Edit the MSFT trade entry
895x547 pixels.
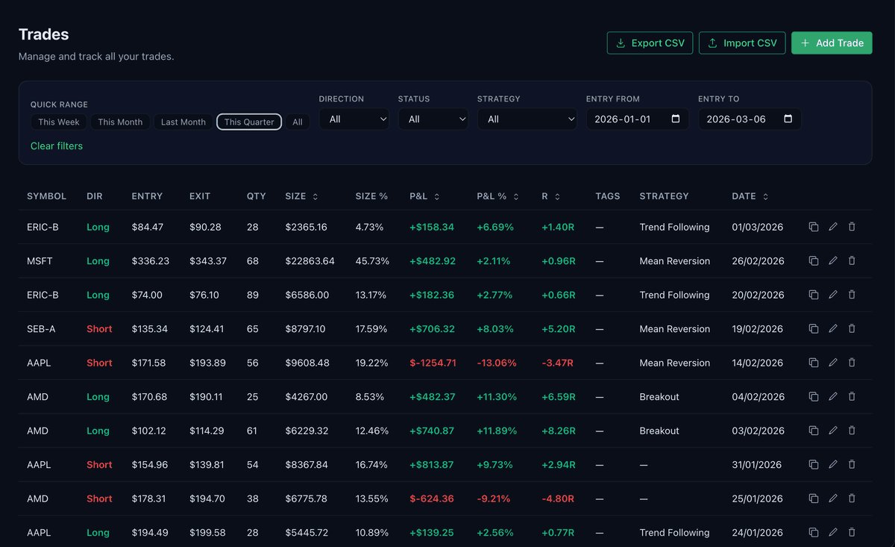click(832, 260)
